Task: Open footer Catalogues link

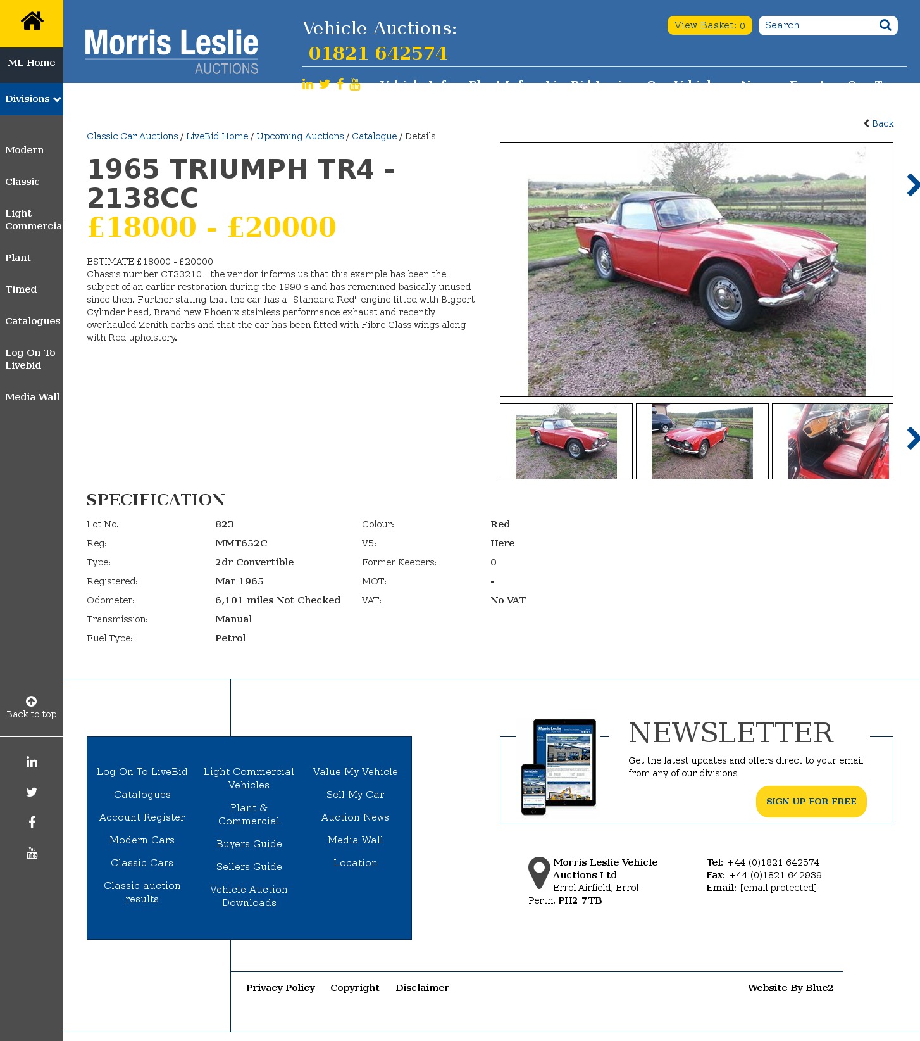Action: 142,795
